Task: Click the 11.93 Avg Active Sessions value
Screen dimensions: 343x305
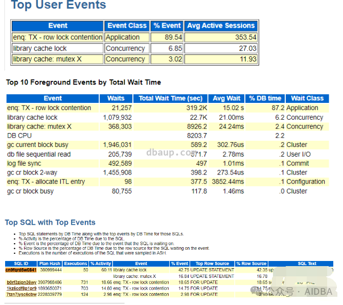Action: click(248, 59)
